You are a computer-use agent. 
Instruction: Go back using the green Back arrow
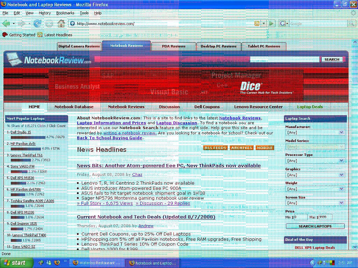click(x=6, y=23)
